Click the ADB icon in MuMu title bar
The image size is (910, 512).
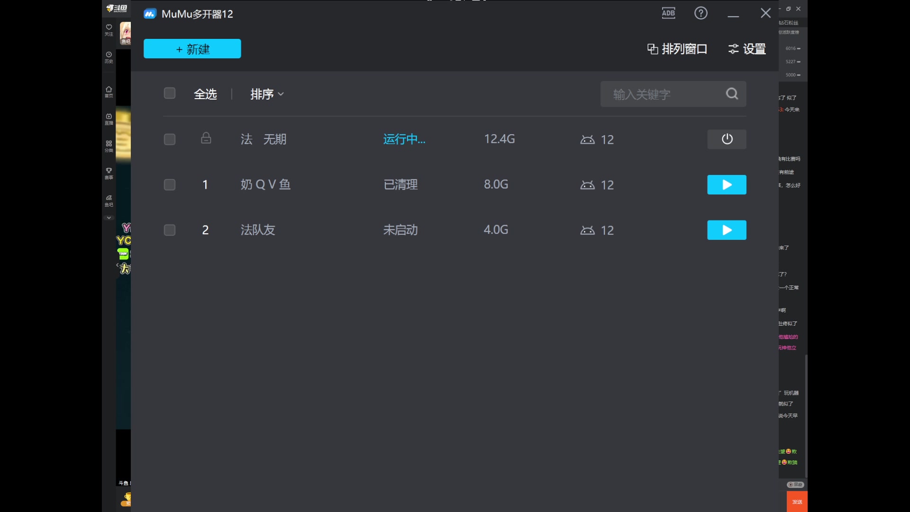point(668,13)
